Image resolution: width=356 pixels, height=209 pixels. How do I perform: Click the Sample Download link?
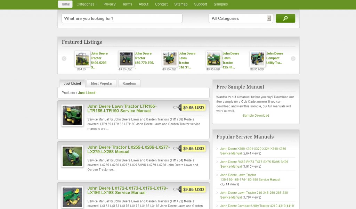(x=256, y=115)
